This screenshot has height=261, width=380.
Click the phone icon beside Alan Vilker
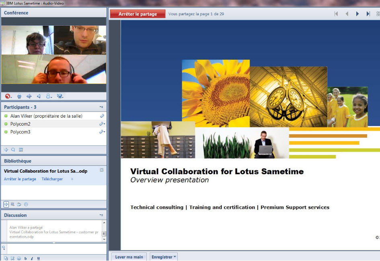click(102, 116)
